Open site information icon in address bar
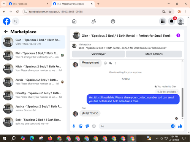190x142 pixels. 25,12
